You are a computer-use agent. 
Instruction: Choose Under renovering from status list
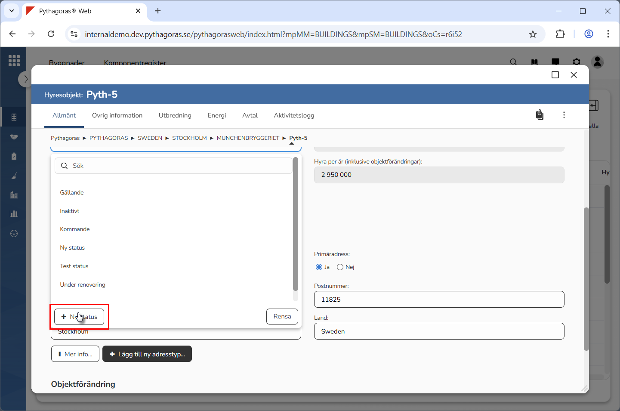coord(83,285)
